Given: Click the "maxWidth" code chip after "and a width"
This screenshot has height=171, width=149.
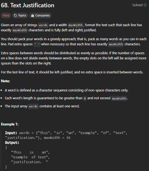Looking at the screenshot, I should click(x=76, y=25).
